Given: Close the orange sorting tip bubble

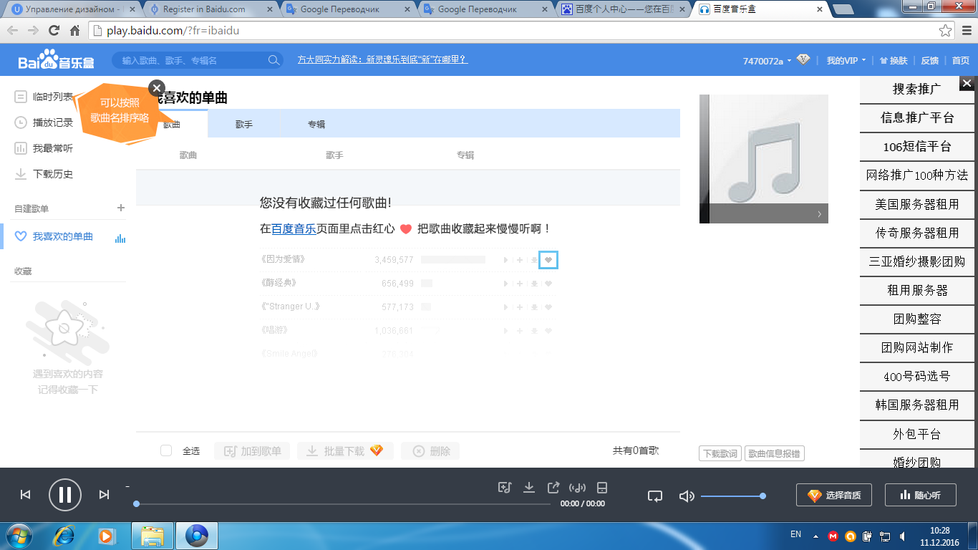Looking at the screenshot, I should 157,88.
